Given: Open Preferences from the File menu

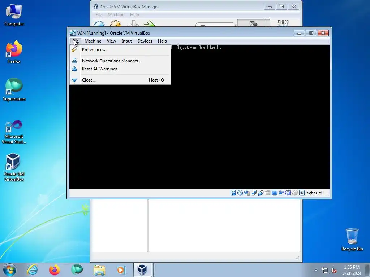Looking at the screenshot, I should tap(120, 50).
